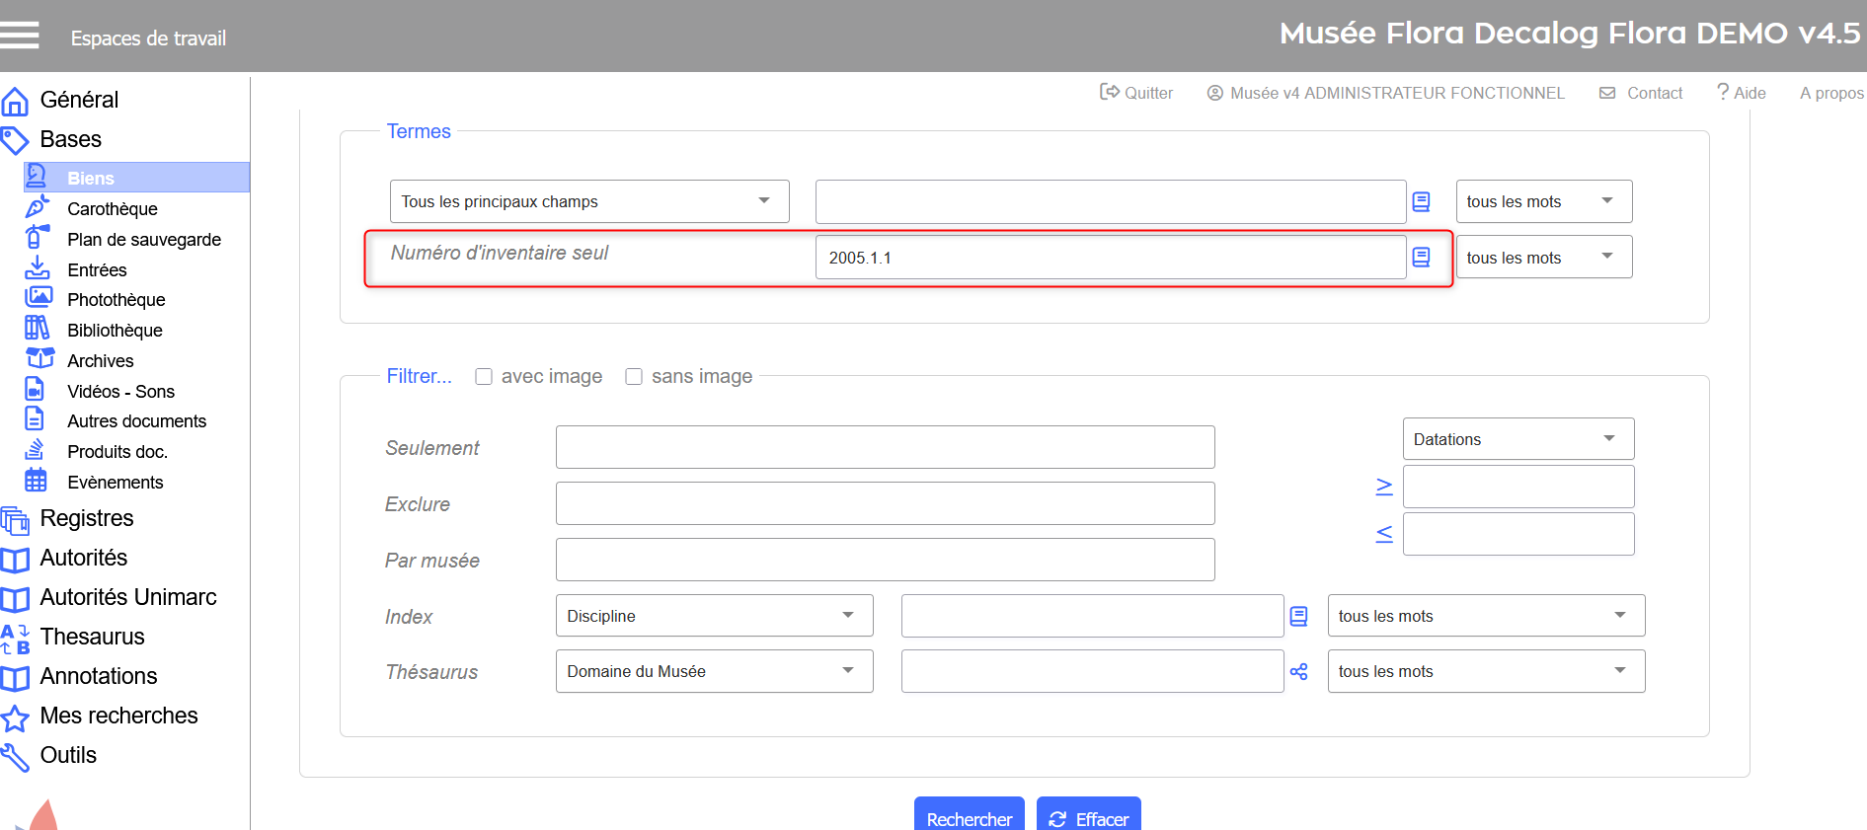Click the Seulement text input field

click(x=885, y=448)
